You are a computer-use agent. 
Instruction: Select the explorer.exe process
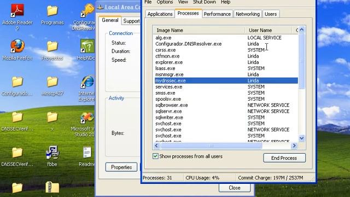(226, 62)
